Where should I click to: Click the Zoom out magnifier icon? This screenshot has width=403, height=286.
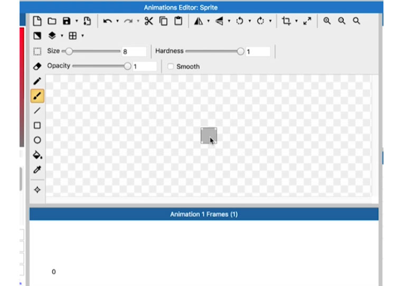click(342, 21)
